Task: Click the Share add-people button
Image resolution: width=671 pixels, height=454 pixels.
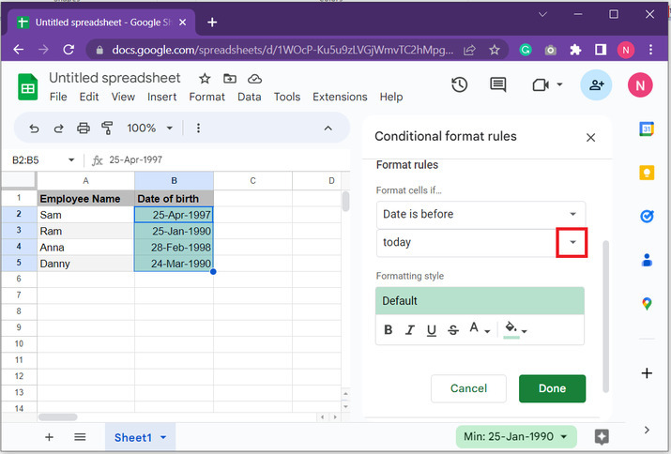Action: [x=596, y=84]
